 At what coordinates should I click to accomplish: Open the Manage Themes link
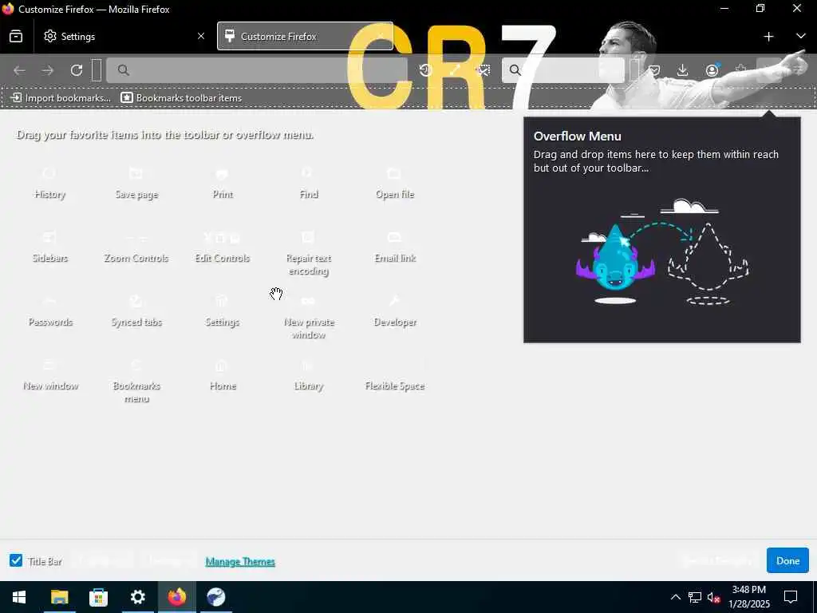click(240, 561)
